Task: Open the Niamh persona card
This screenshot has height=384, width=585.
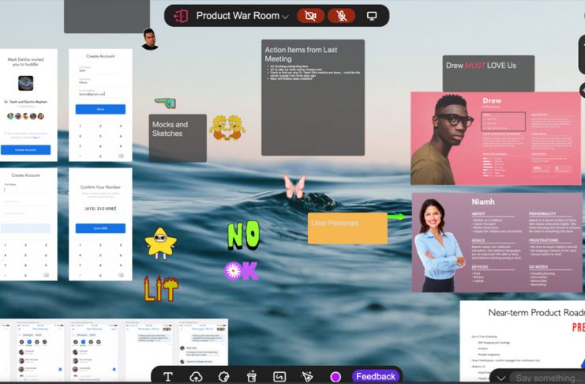Action: point(497,243)
